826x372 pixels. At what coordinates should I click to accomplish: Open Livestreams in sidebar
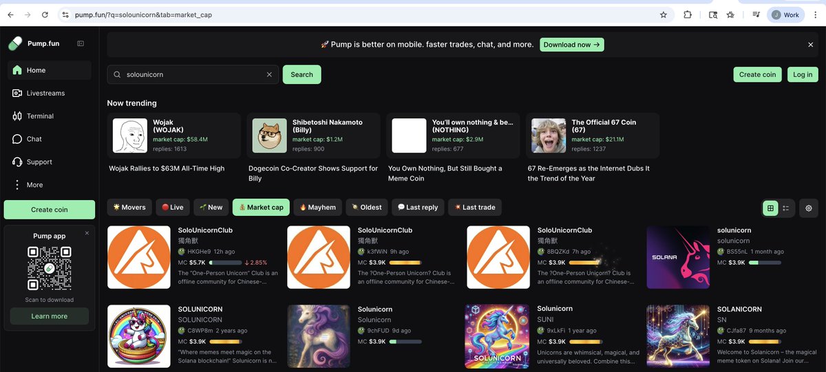50,93
